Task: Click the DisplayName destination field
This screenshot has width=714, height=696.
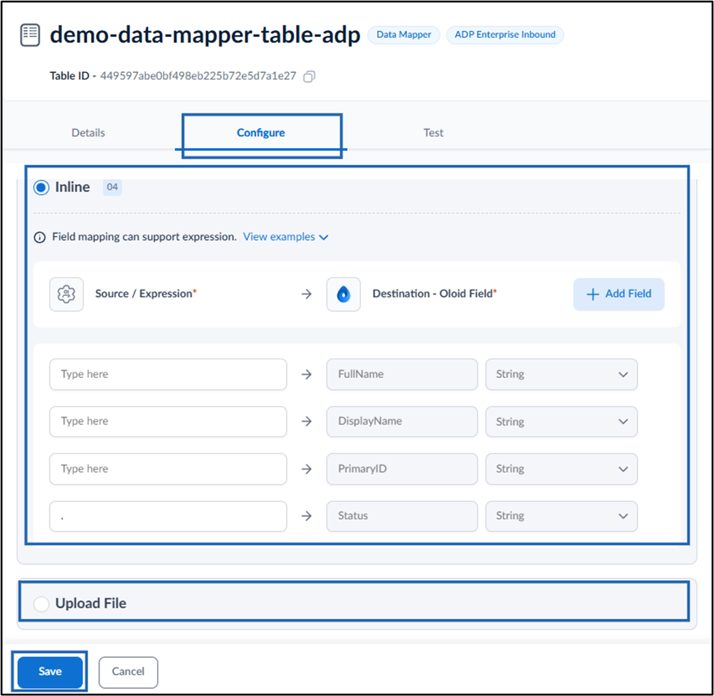Action: point(402,421)
